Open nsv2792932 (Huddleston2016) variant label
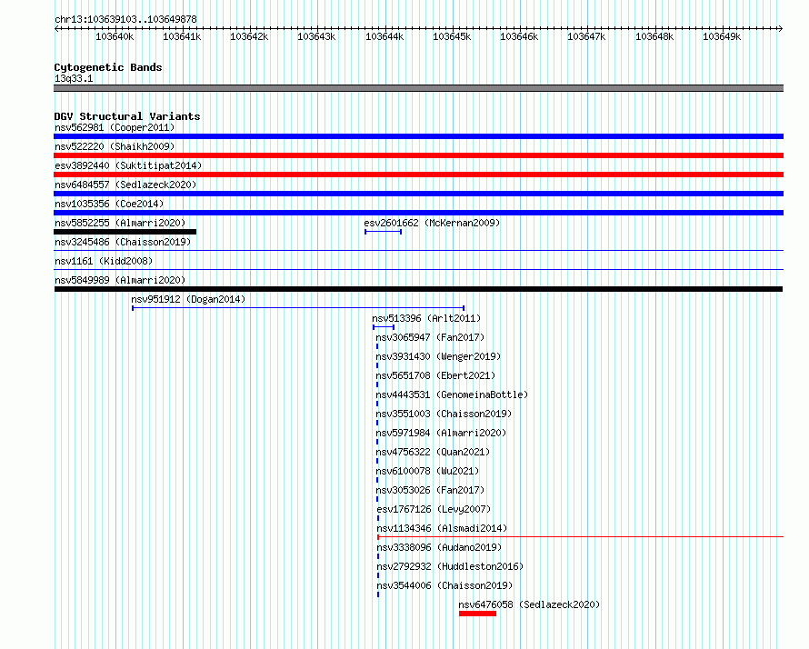 click(x=450, y=566)
